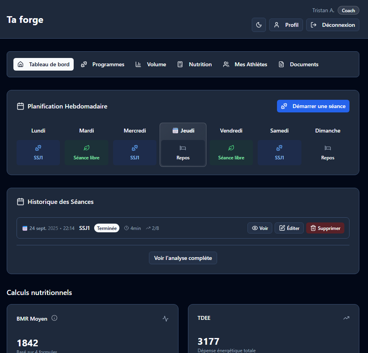This screenshot has height=353, width=368.
Task: Switch to the Programmes tab
Action: pos(103,64)
